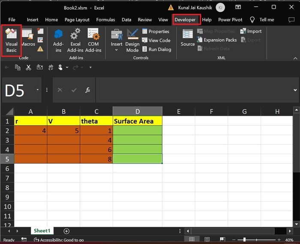The width and height of the screenshot is (300, 244).
Task: Open the Excel Add-ins dialog
Action: coord(75,39)
